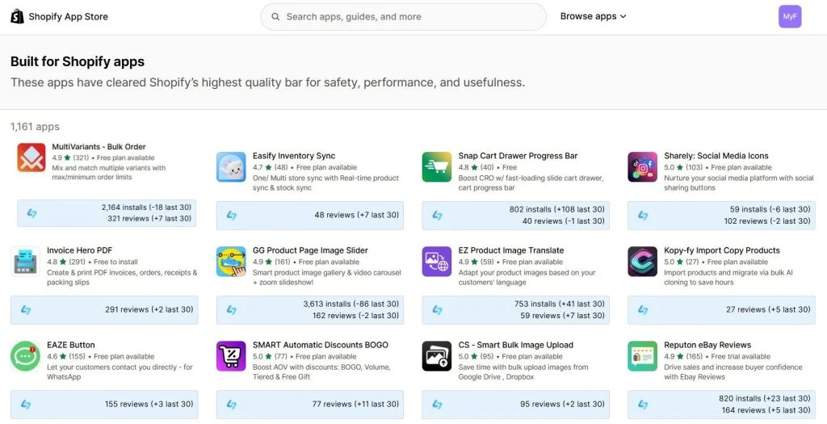This screenshot has width=827, height=424.
Task: Select the Easify Inventory Sync app icon
Action: [x=231, y=167]
